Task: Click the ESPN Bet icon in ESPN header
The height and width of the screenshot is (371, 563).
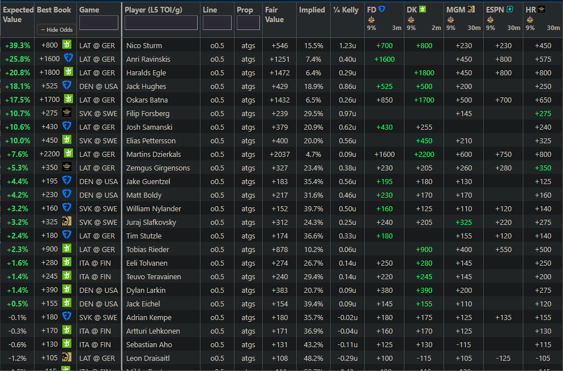Action: pos(510,9)
